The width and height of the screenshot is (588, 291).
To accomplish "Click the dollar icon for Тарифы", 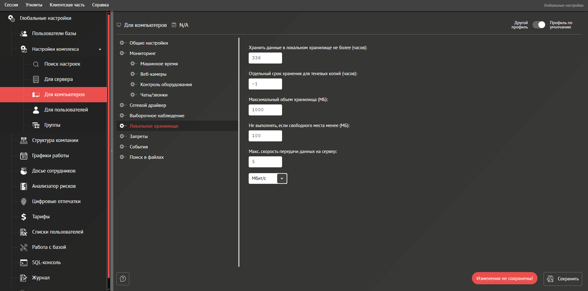I will click(x=24, y=217).
